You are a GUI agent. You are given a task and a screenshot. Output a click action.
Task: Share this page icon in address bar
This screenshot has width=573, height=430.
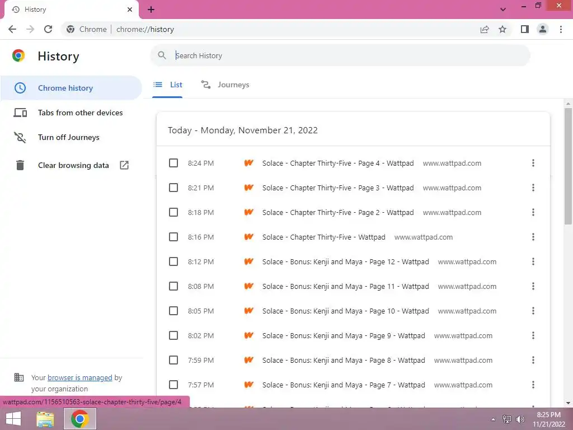point(485,29)
